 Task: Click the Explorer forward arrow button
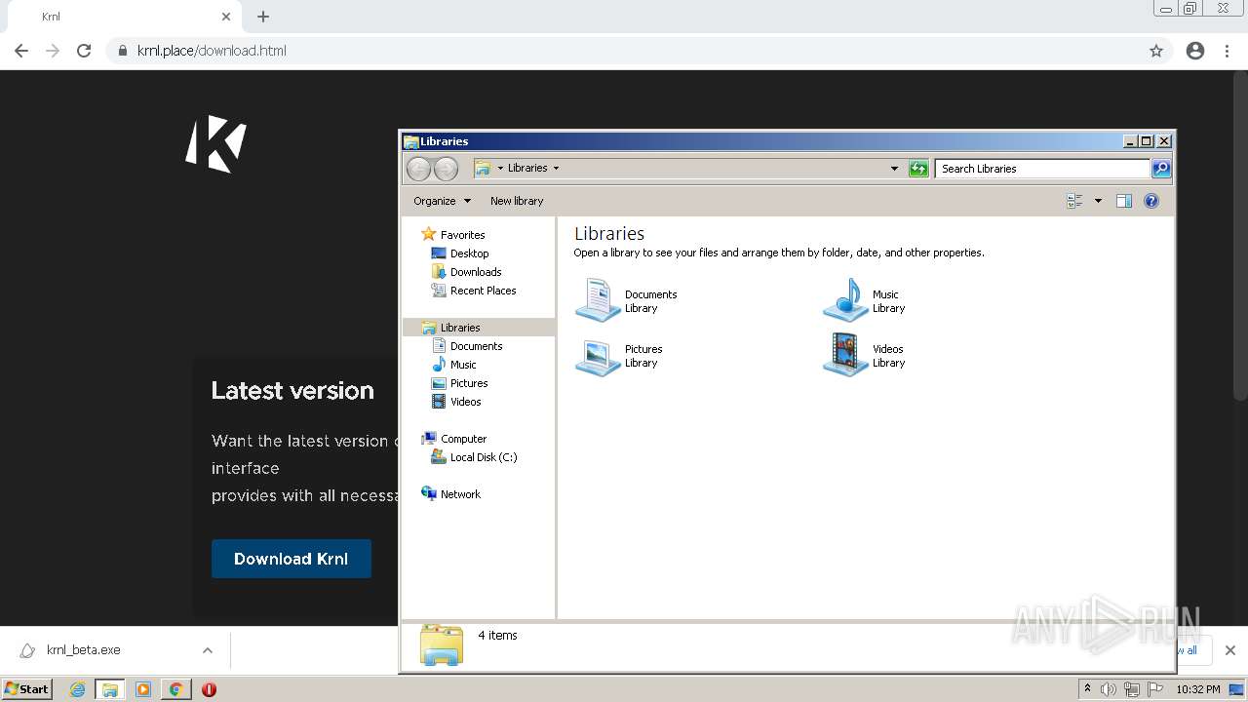[x=446, y=169]
